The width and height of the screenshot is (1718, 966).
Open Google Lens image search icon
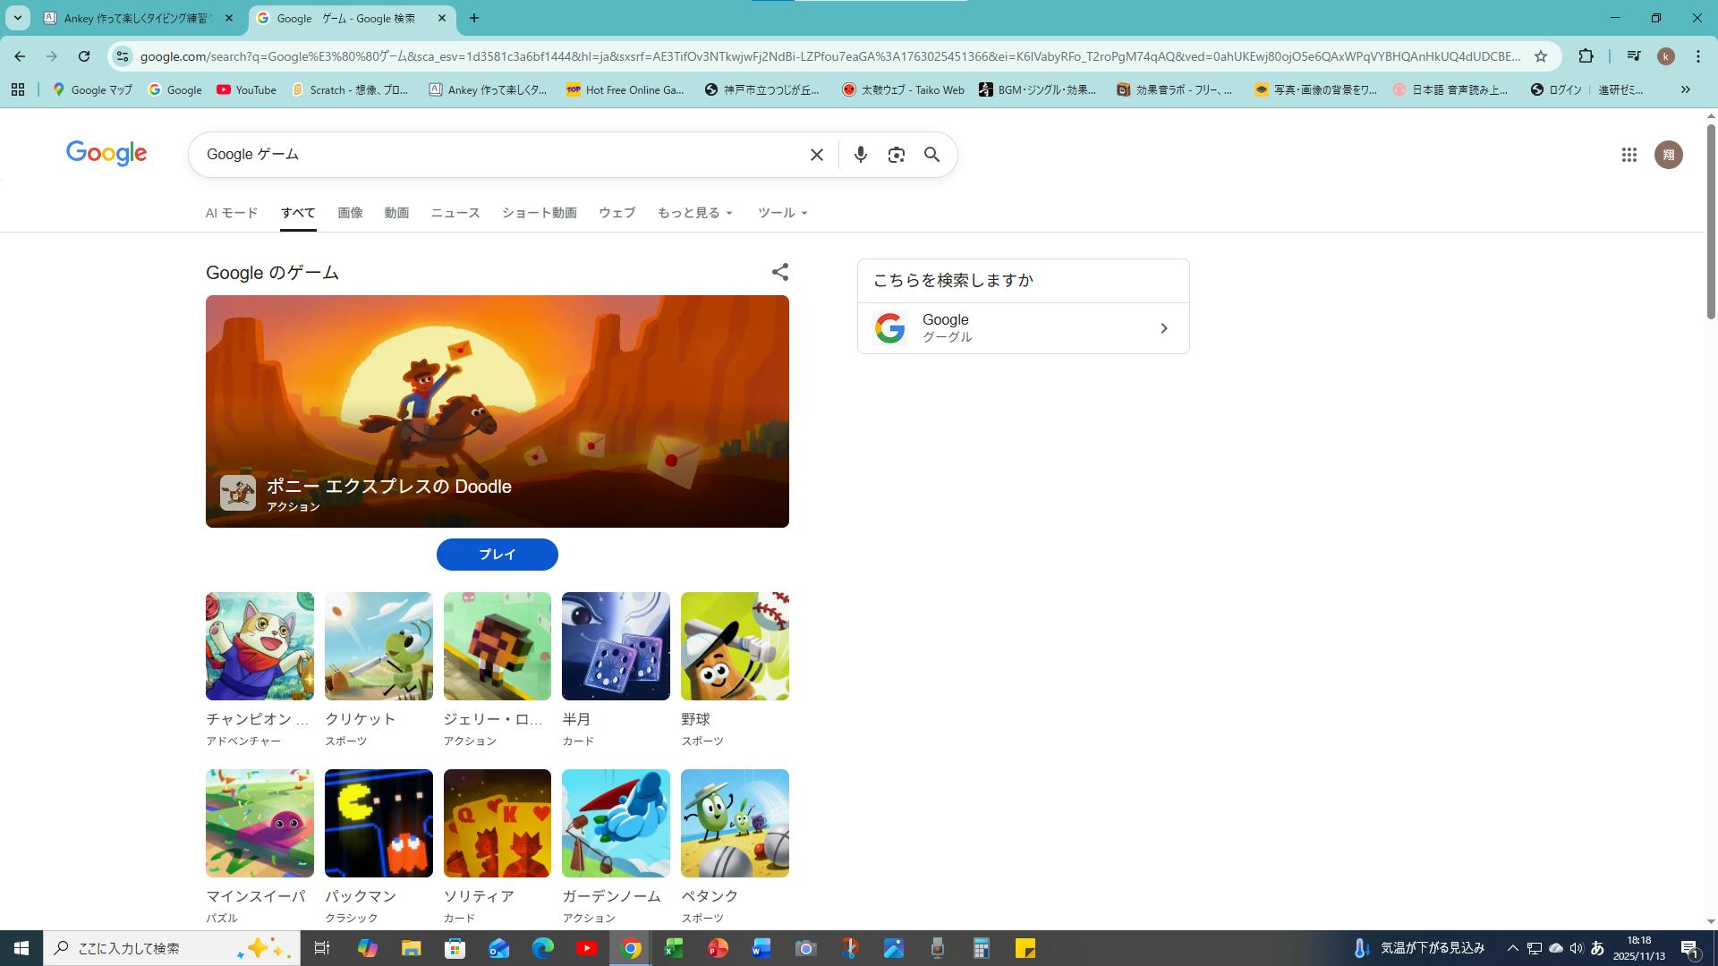[896, 155]
